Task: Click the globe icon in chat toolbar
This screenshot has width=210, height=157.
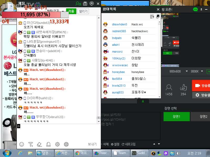Action: point(67,144)
